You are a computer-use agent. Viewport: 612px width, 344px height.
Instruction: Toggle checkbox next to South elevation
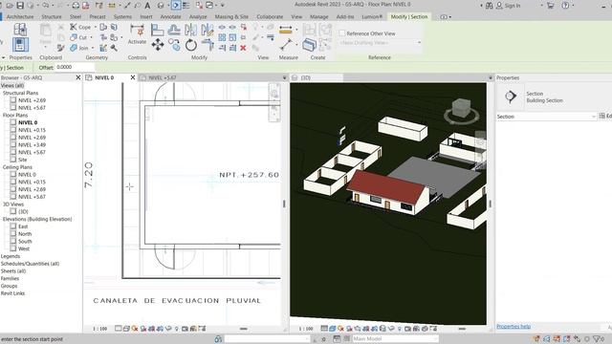click(12, 241)
